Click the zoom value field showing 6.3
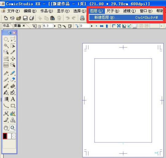 click(48, 26)
